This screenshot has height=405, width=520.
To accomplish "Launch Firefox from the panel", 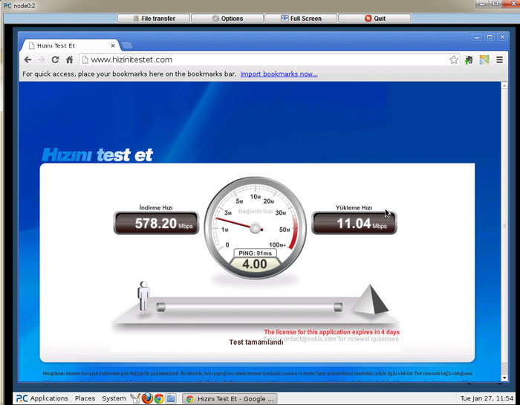I will pos(147,398).
